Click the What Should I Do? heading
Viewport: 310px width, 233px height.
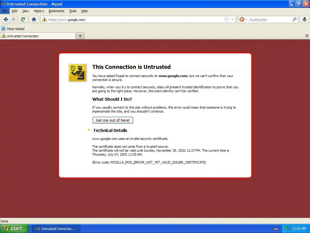tap(112, 99)
